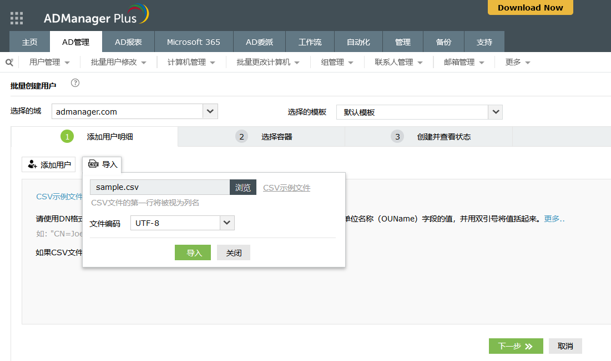Expand the 选择的模板 template dropdown
Screen dimensions: 611x361
495,112
